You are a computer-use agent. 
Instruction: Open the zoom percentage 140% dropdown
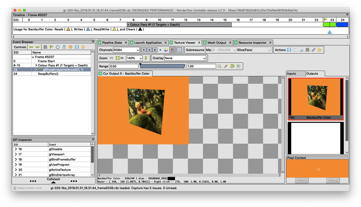(x=135, y=58)
